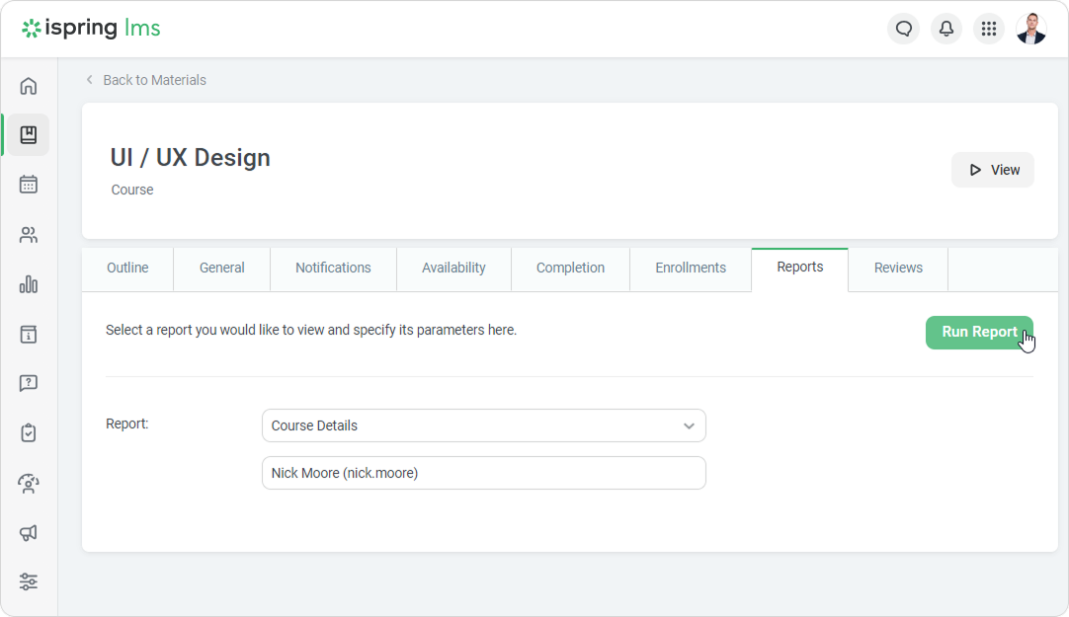Open the calendar icon in the sidebar
The width and height of the screenshot is (1069, 617).
[x=28, y=185]
